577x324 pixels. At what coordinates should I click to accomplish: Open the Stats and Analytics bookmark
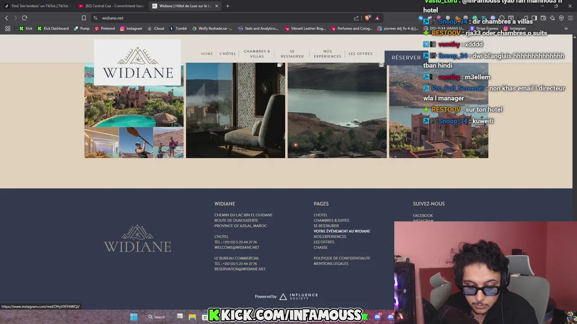pos(258,28)
